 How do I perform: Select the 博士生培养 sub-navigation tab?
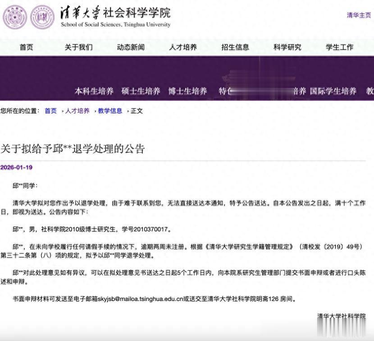point(188,91)
